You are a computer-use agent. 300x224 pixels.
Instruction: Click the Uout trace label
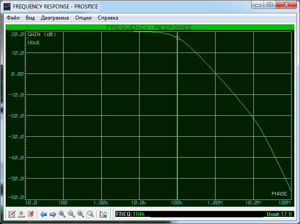(x=34, y=42)
